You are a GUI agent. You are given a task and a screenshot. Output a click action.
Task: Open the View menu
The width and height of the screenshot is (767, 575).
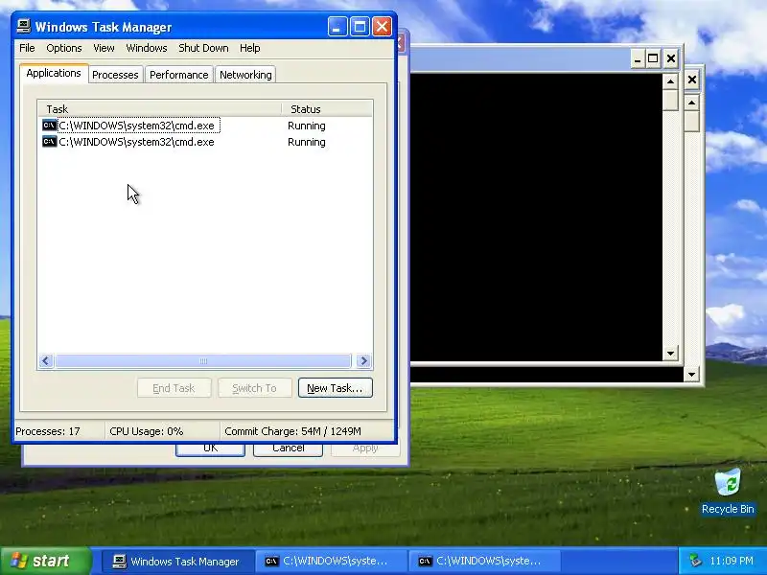(x=104, y=48)
